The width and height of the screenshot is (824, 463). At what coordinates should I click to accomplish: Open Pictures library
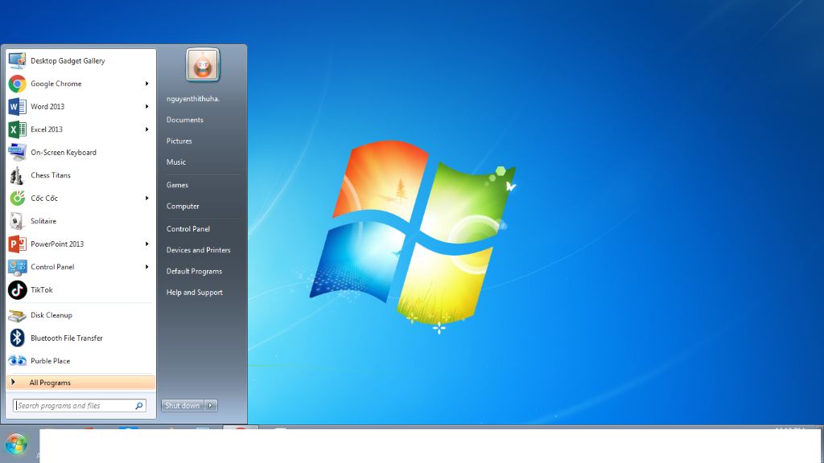coord(179,141)
